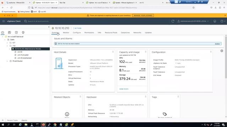Viewport: 227px width, 127px height.
Task: Switch to the Networks tab
Action: [137, 33]
